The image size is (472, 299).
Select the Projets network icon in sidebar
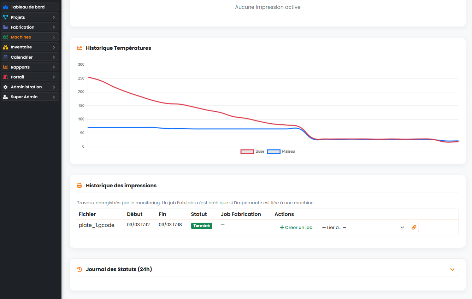[x=6, y=17]
